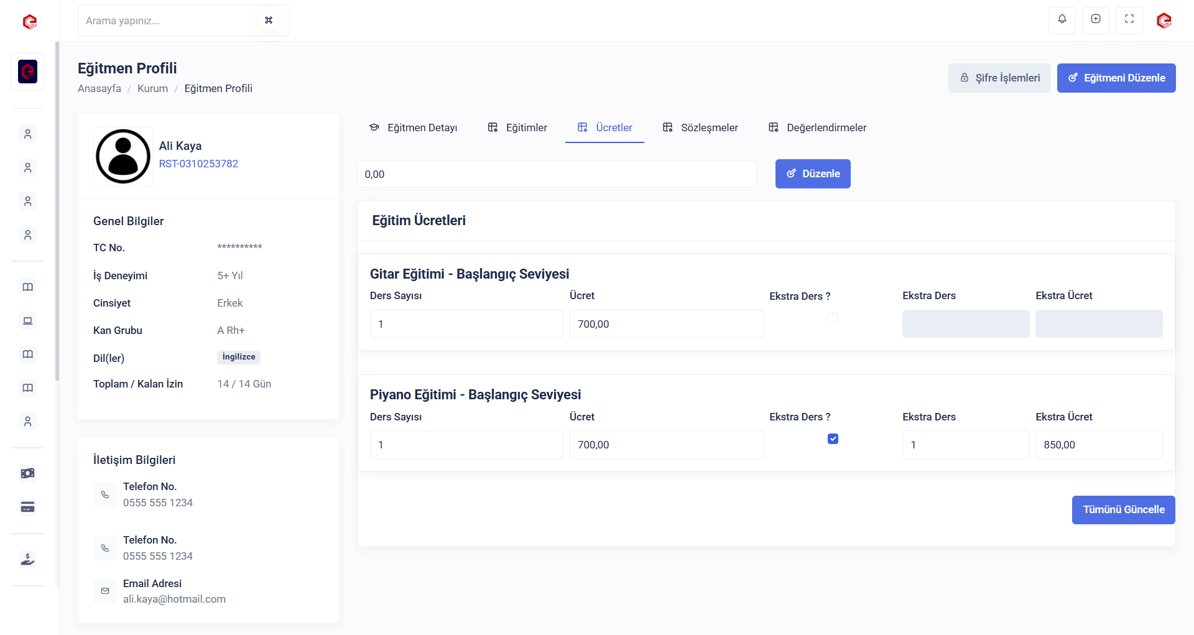
Task: Go to the Değerlendirmeler tab
Action: (817, 127)
